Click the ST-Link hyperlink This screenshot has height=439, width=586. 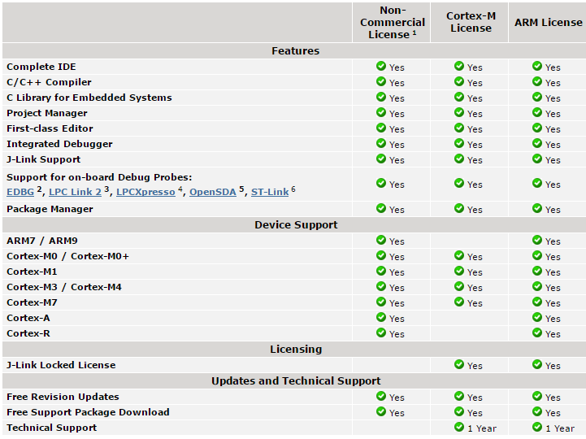[270, 193]
